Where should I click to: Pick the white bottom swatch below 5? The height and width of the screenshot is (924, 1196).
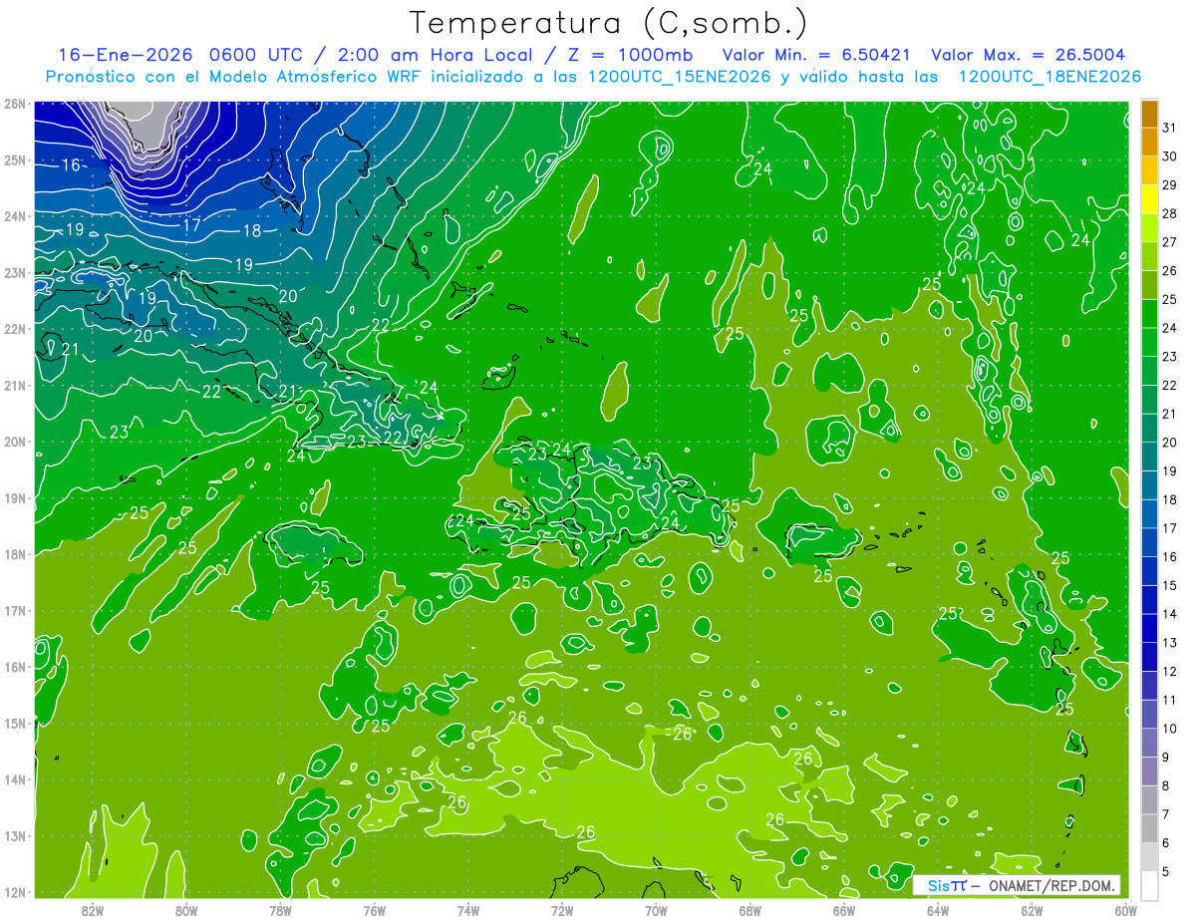1149,885
